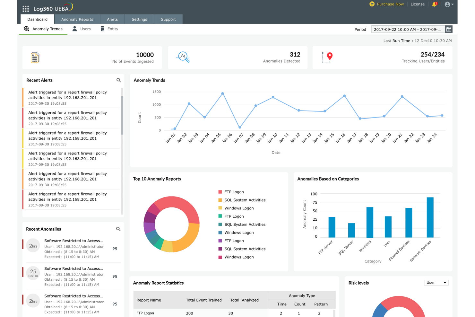Open the apps grid menu next to Log360
Viewport: 475px width, 317px height.
coord(25,8)
